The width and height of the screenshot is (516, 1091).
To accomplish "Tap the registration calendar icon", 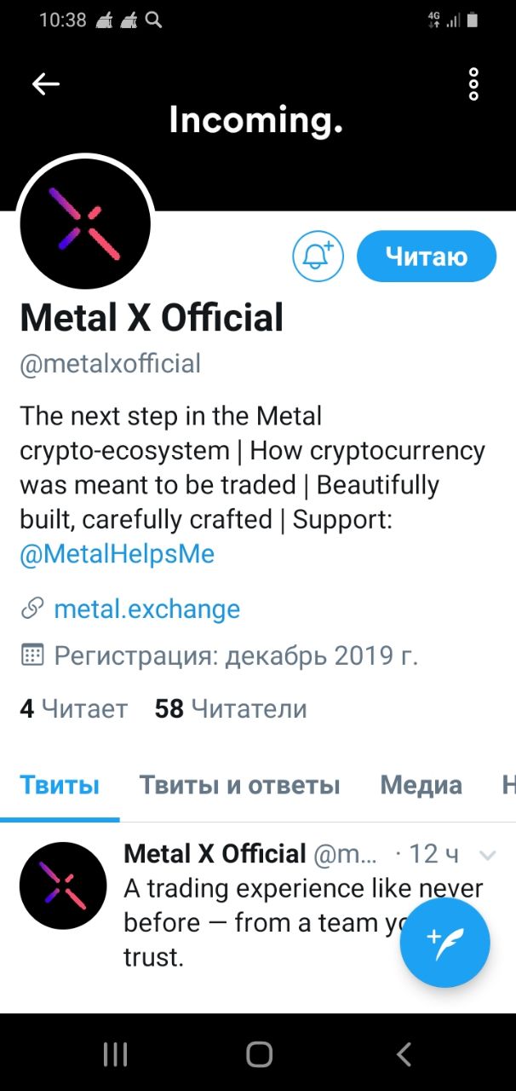I will click(32, 655).
